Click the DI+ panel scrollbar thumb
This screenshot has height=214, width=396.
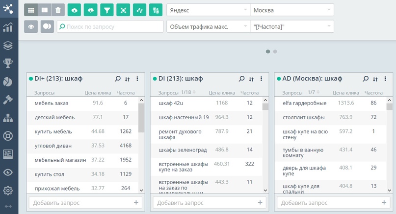pyautogui.click(x=141, y=118)
